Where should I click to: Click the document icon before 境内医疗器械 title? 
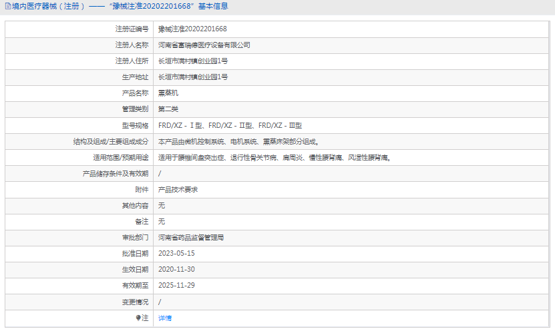[8, 7]
